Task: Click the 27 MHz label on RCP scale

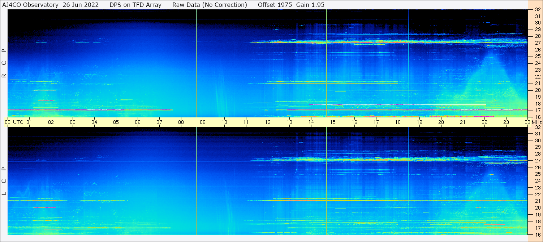Action: pyautogui.click(x=538, y=43)
